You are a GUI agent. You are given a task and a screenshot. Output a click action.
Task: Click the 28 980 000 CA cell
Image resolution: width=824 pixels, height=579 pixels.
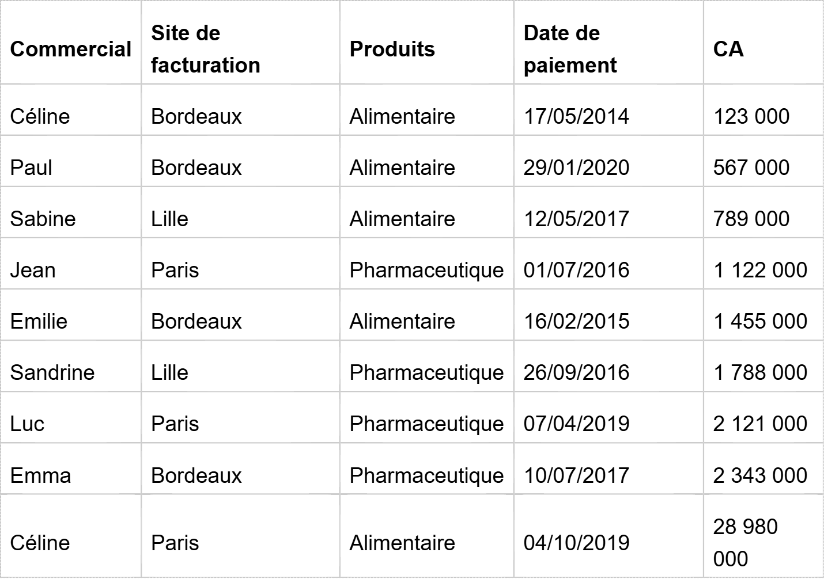[745, 542]
